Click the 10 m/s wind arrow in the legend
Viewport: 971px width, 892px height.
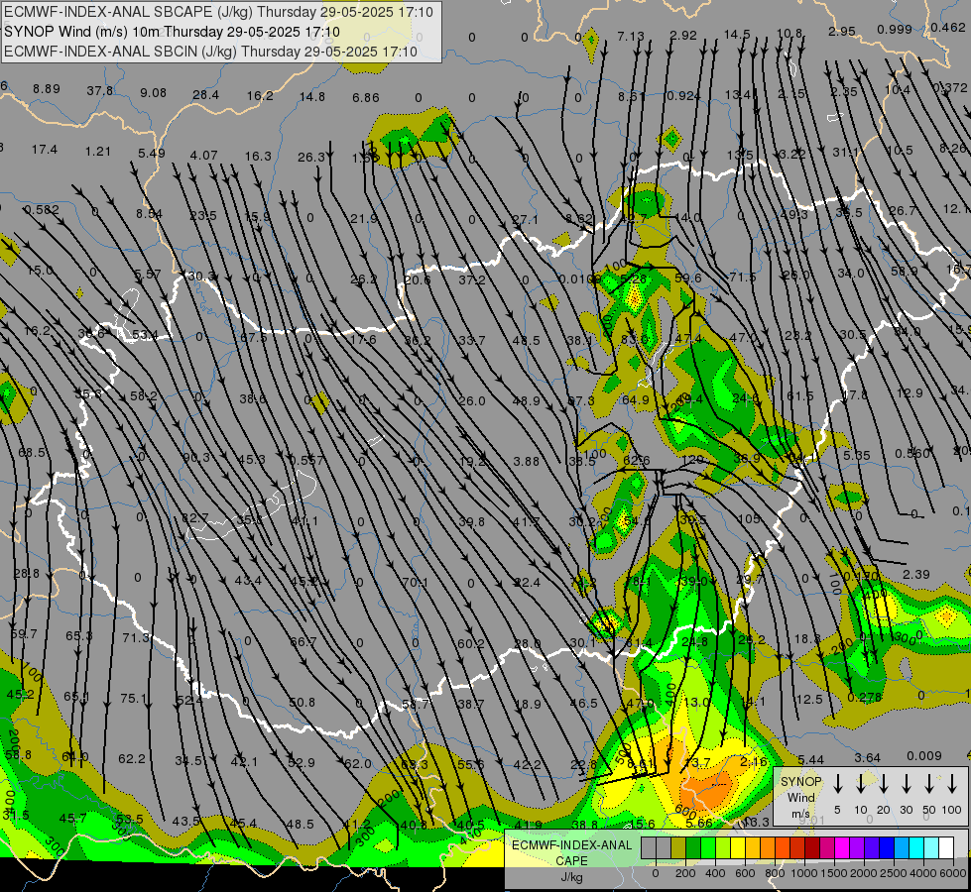pos(860,783)
